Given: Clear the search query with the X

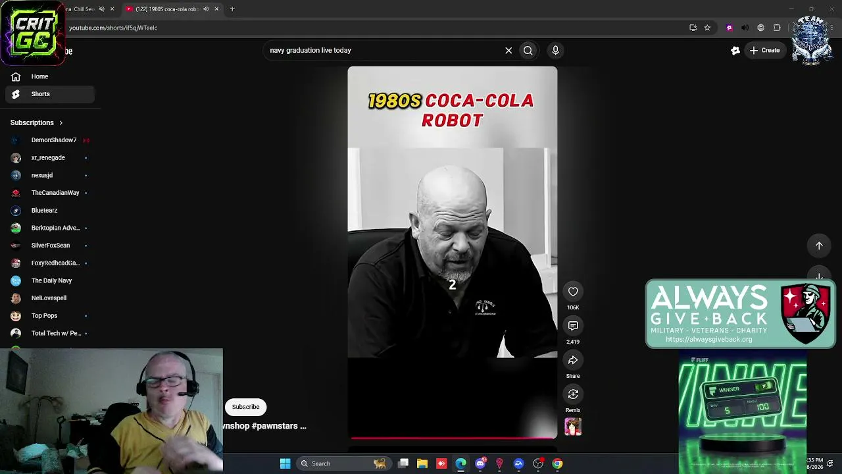Looking at the screenshot, I should click(x=508, y=50).
